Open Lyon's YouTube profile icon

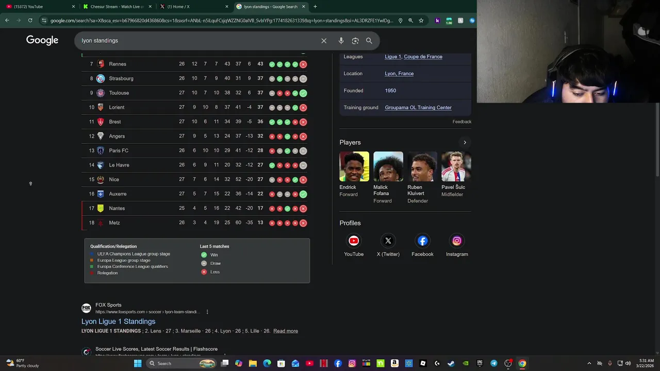point(354,241)
